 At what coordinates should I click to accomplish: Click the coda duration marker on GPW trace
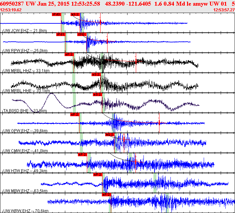coord(159,123)
